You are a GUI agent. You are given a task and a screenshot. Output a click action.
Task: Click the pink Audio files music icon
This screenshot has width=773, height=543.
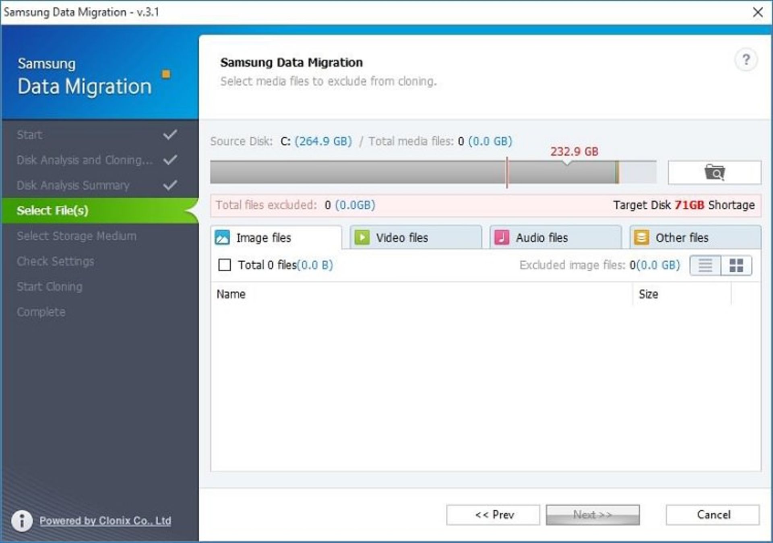pyautogui.click(x=502, y=237)
